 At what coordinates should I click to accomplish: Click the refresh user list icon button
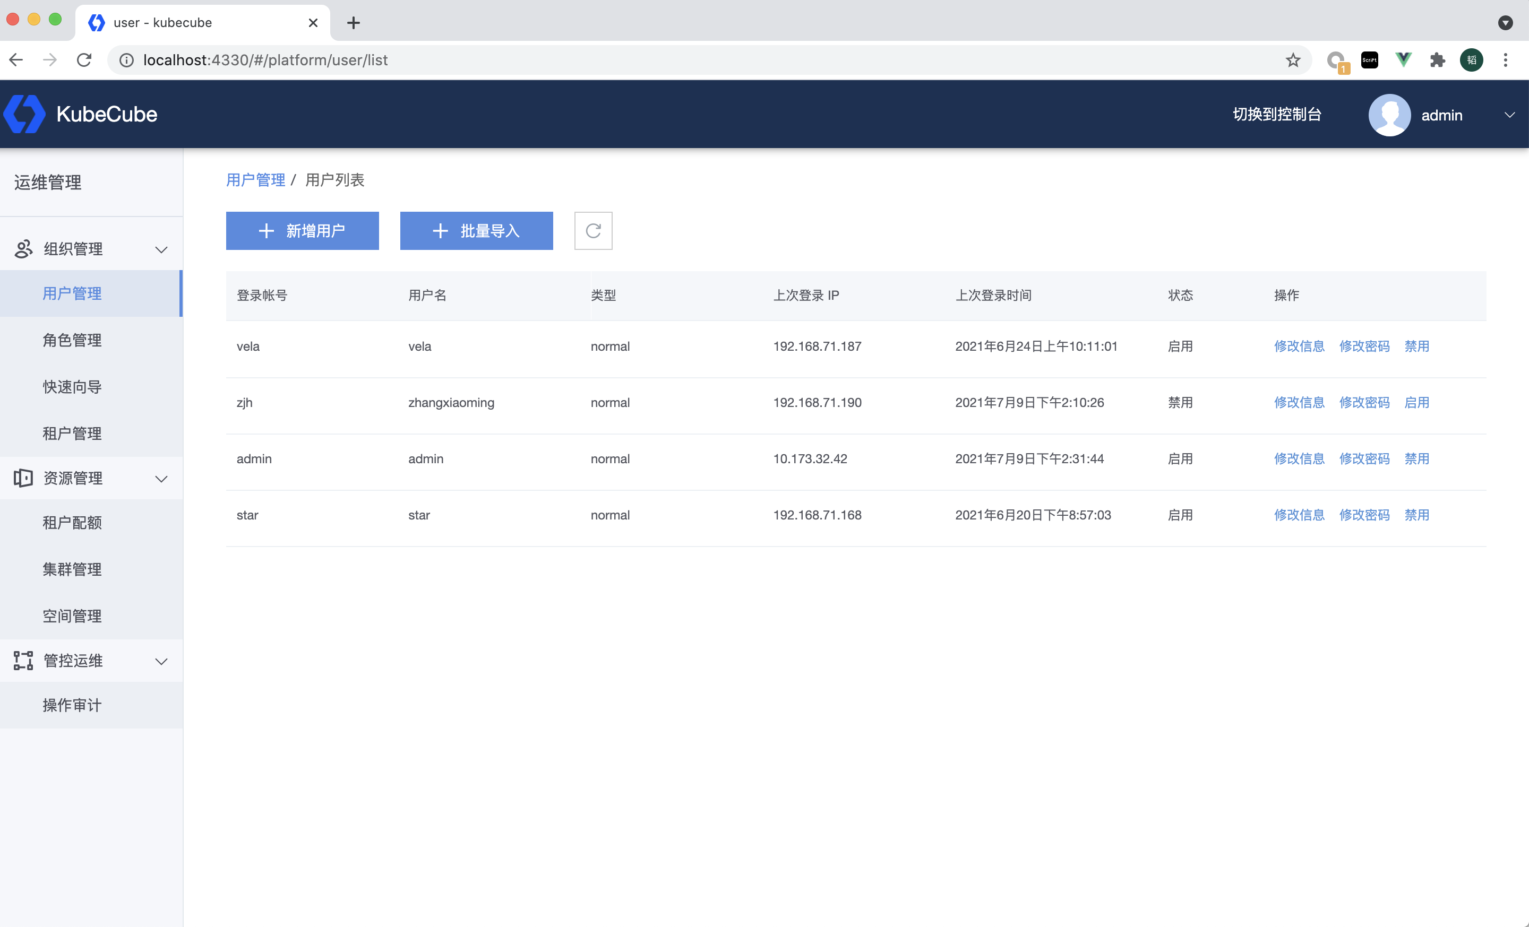click(x=593, y=231)
